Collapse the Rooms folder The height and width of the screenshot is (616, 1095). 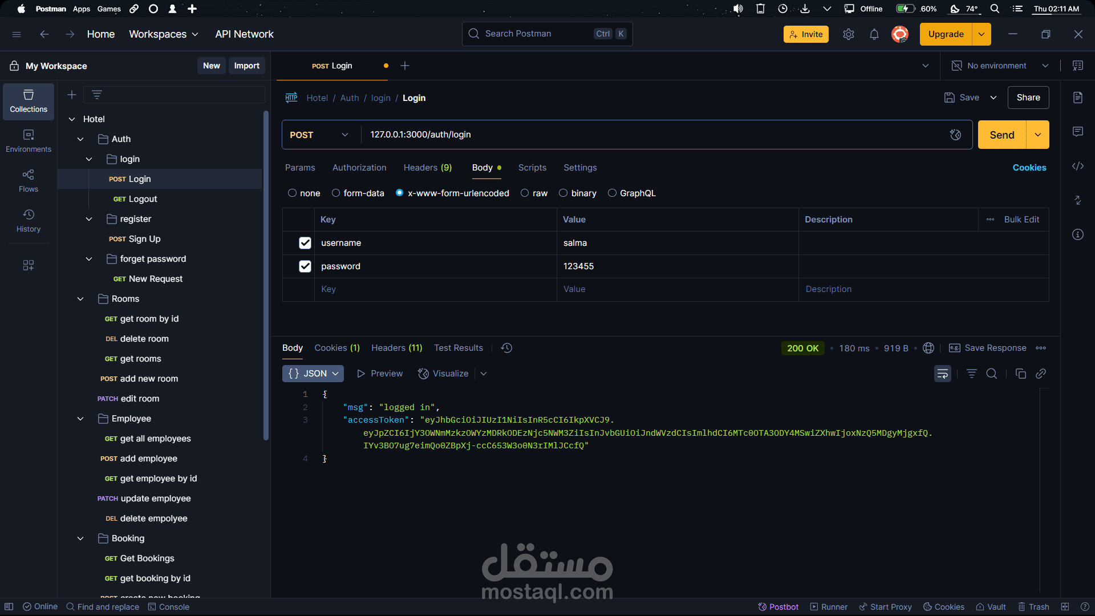[x=80, y=299]
